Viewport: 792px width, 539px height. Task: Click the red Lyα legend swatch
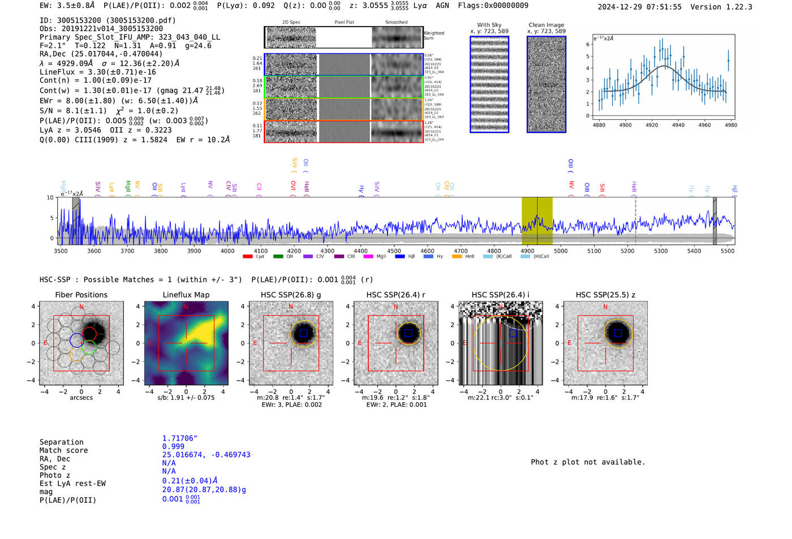248,256
